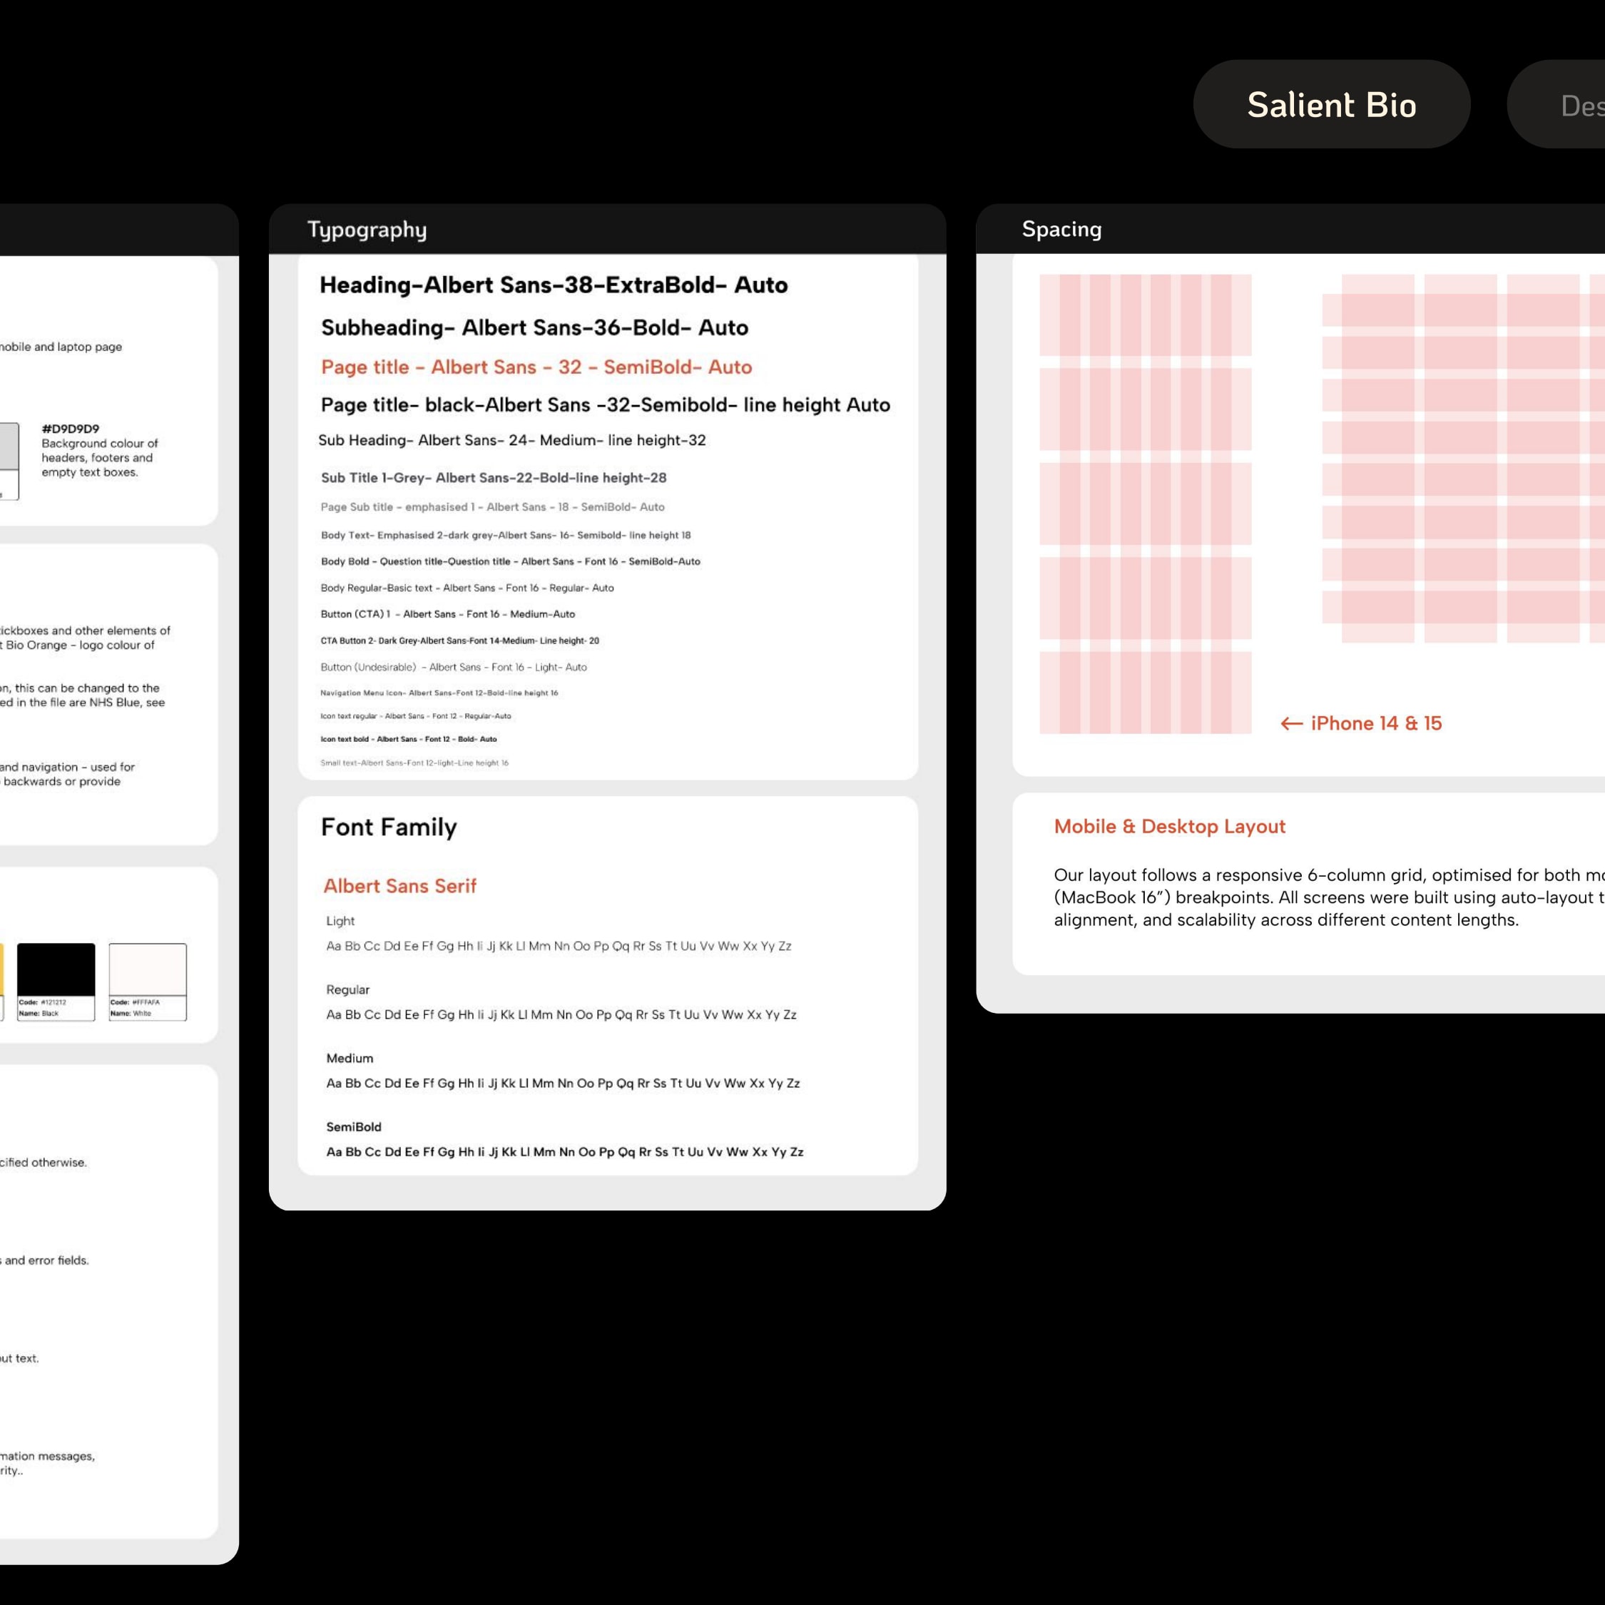
Task: Click the Button (CTA) 1 typography sample
Action: tap(447, 614)
